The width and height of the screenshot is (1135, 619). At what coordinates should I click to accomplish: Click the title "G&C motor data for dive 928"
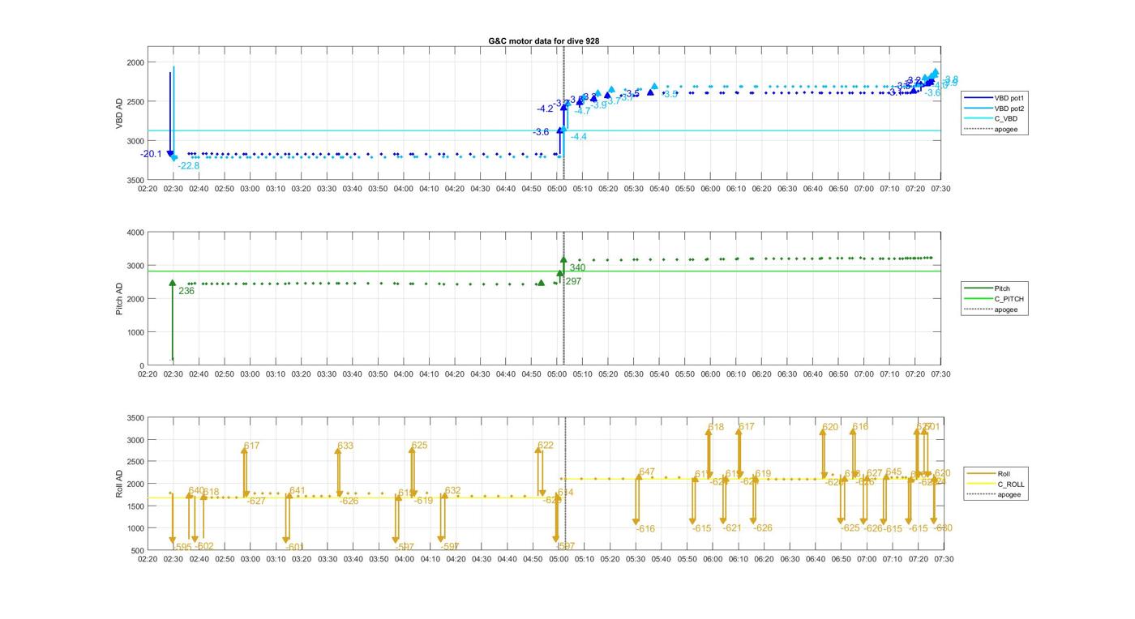(543, 41)
